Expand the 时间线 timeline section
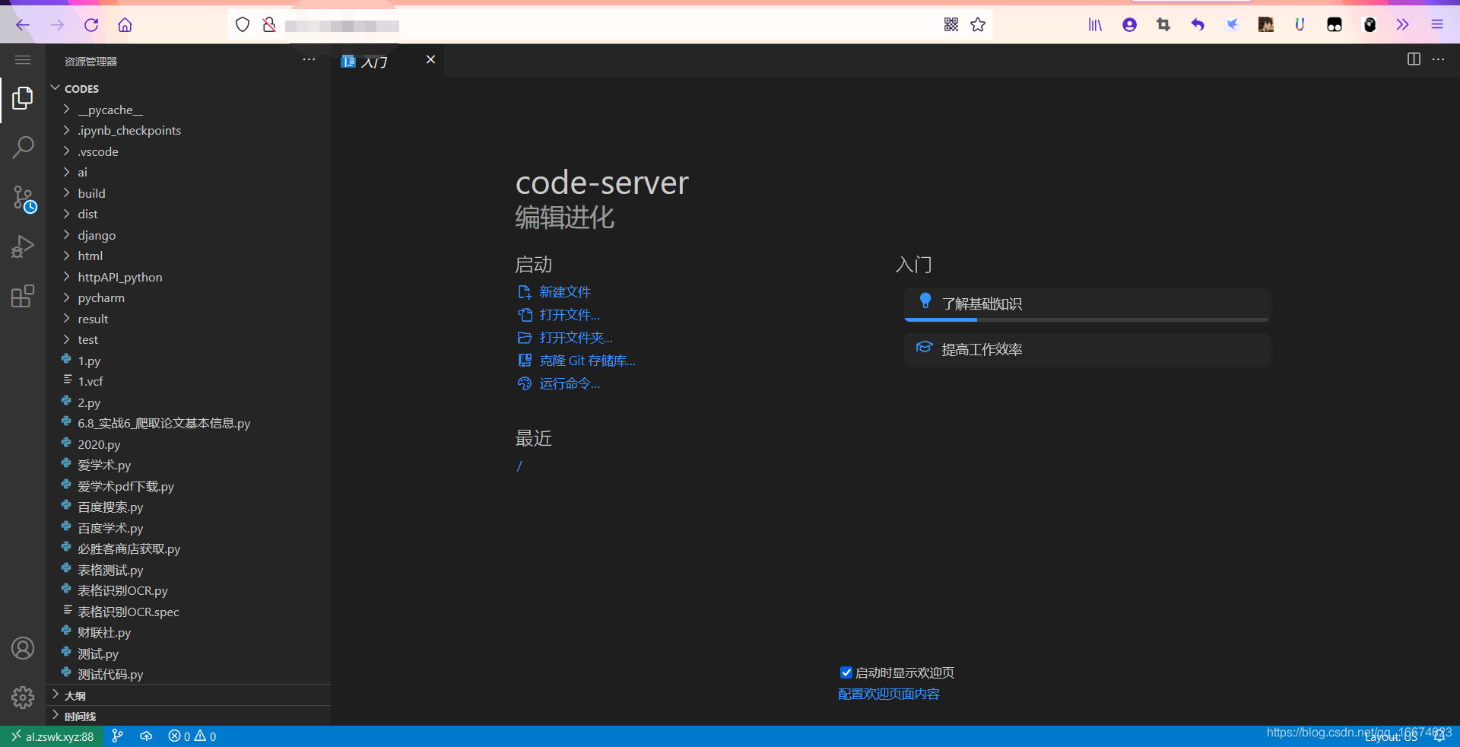The height and width of the screenshot is (747, 1460). [x=189, y=717]
